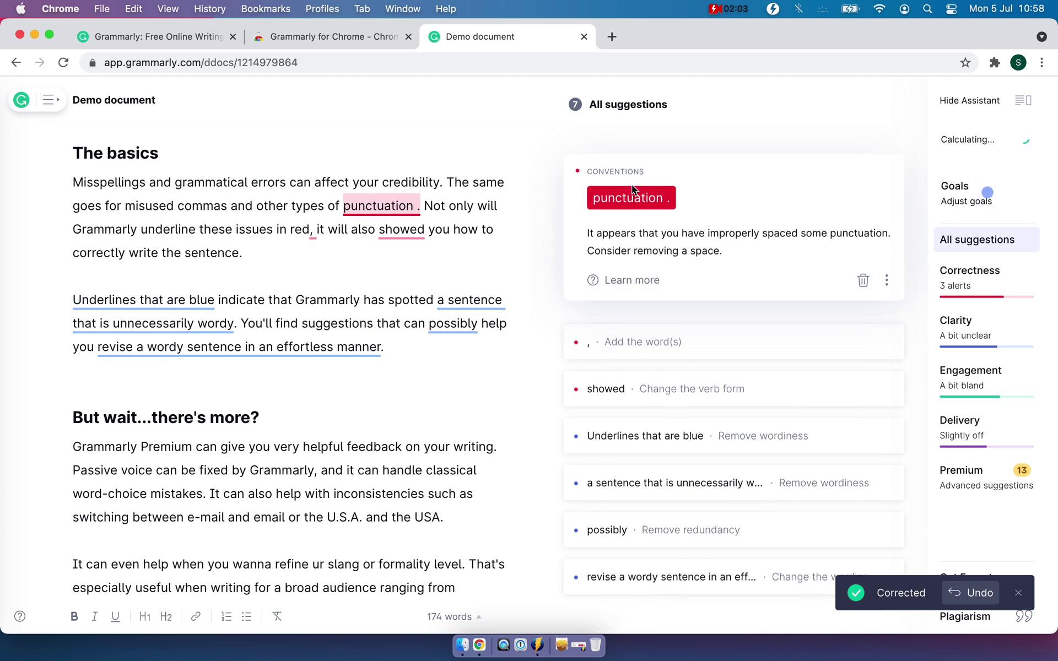Expand the 'possibly' redundancy suggestion
The image size is (1058, 661).
733,530
